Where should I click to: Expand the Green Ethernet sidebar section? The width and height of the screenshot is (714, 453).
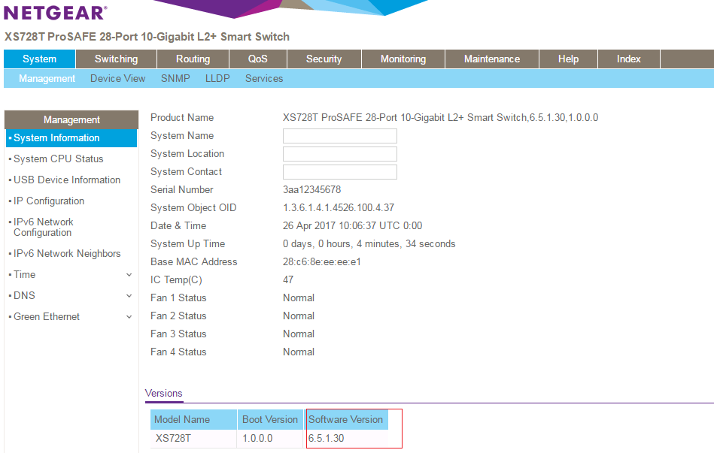point(129,316)
